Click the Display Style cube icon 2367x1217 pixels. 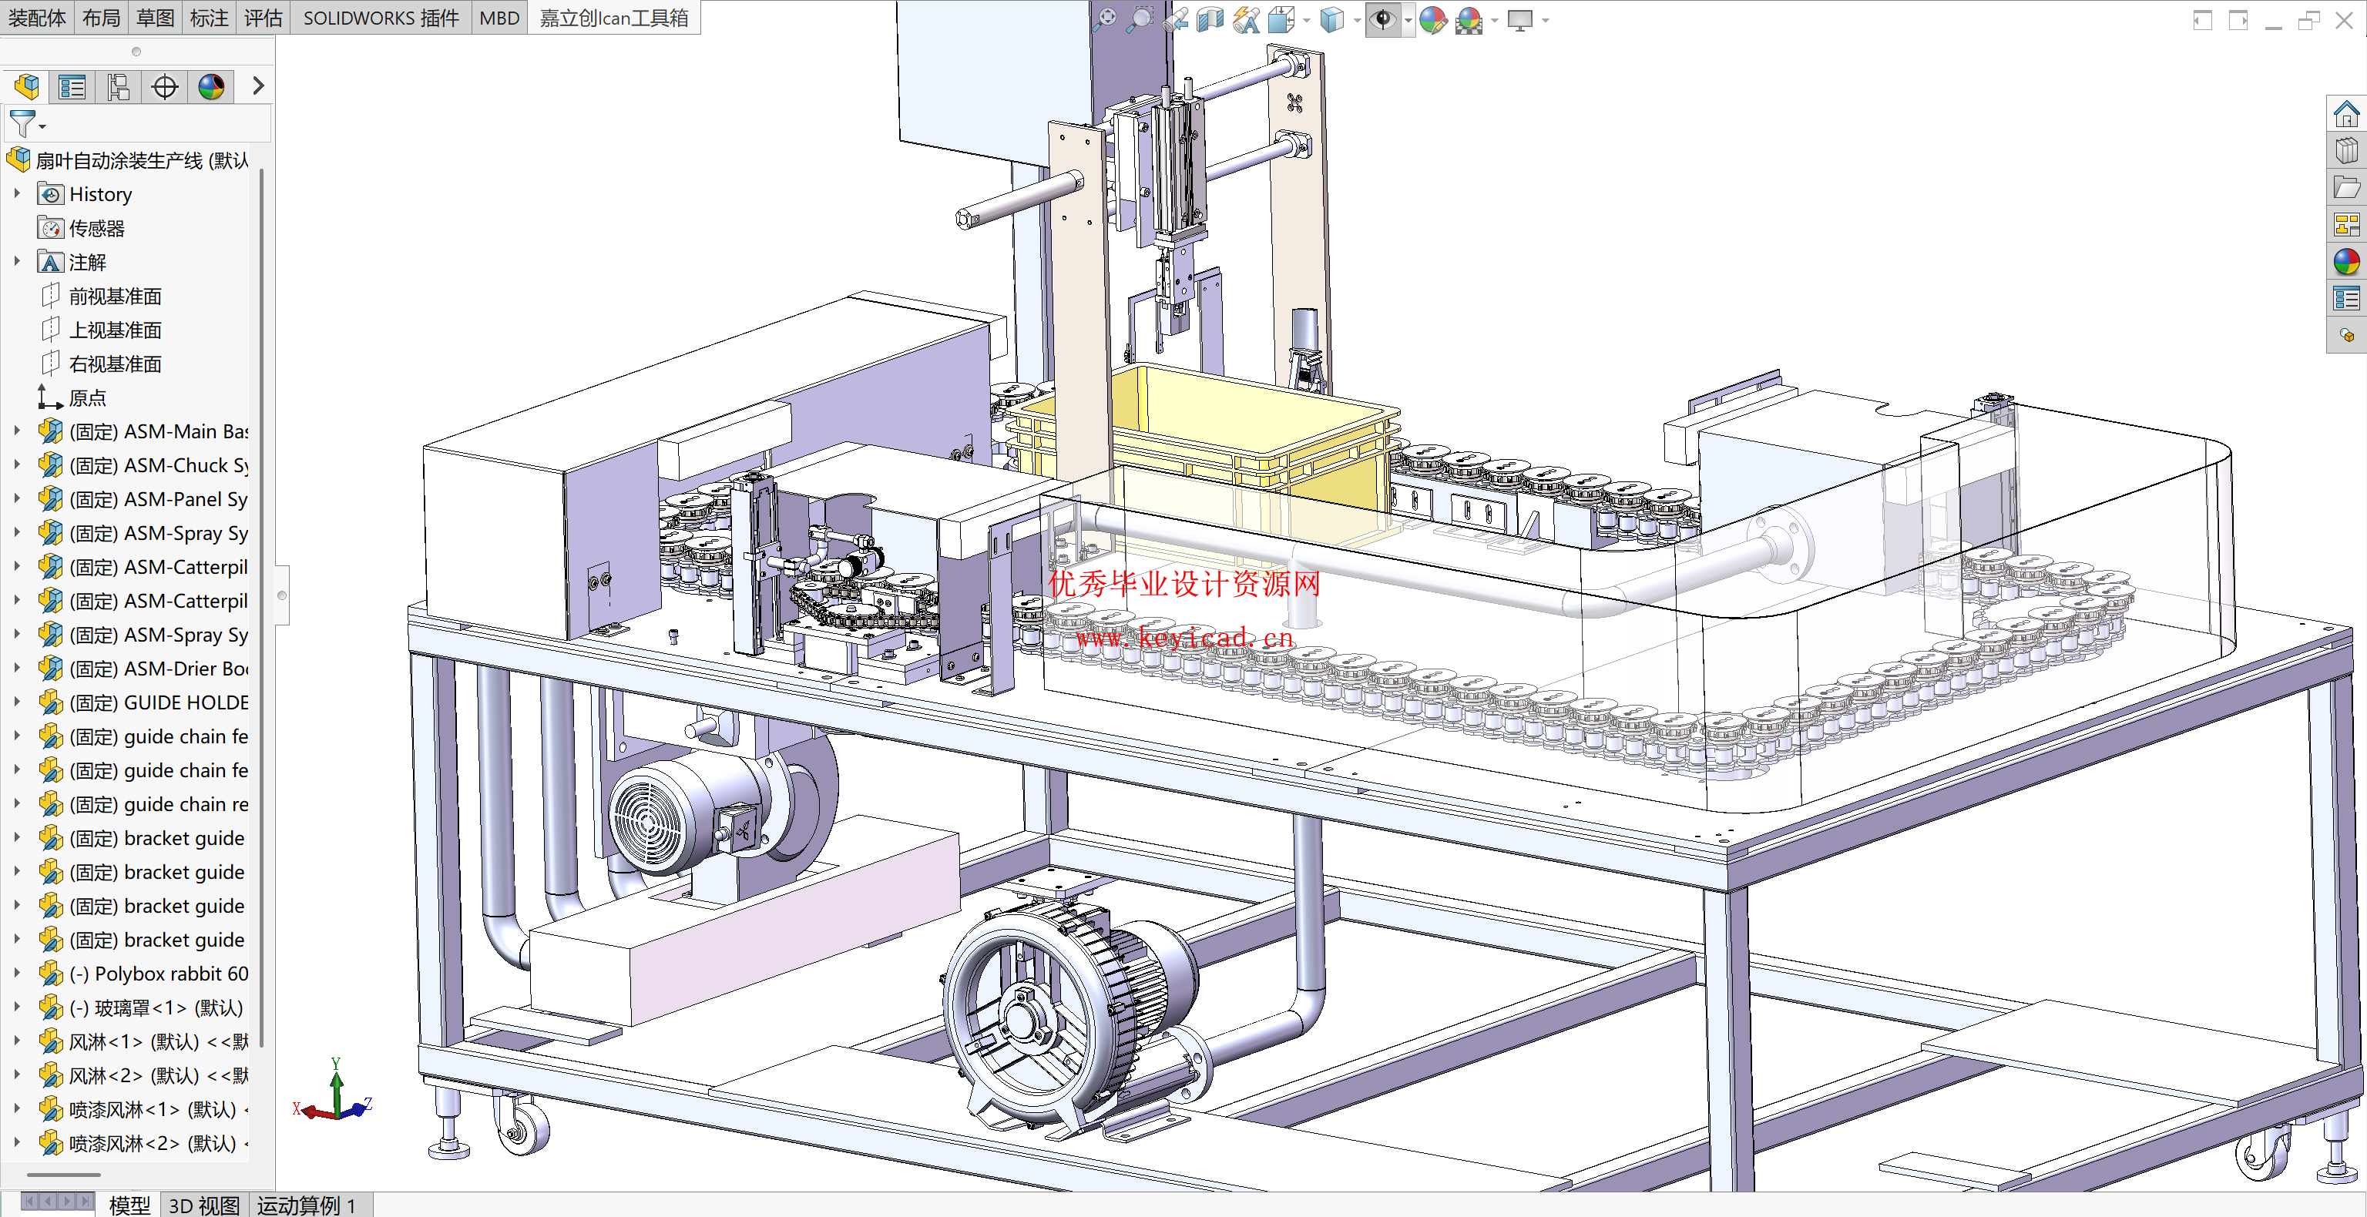(1331, 19)
